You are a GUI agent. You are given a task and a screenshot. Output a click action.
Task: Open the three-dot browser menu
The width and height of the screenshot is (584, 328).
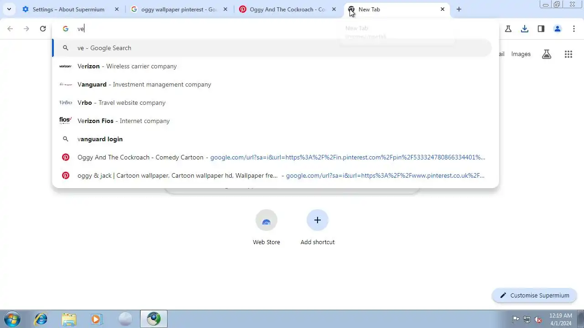[574, 29]
